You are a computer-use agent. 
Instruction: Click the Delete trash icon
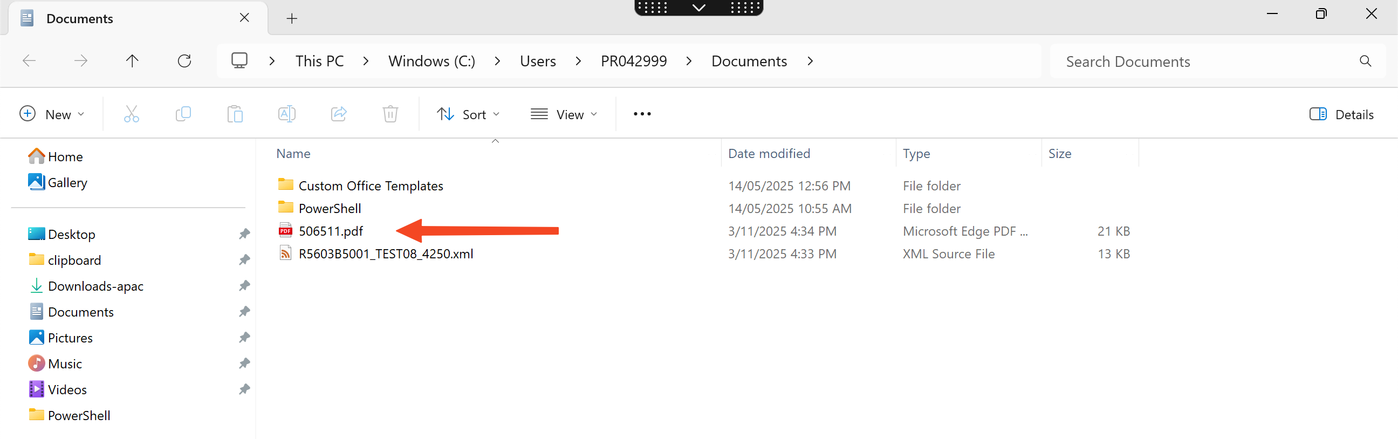click(390, 114)
